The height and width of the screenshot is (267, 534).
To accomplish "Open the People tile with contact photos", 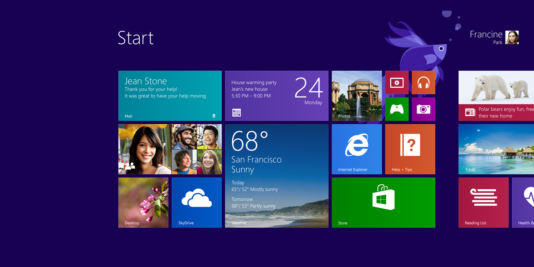I will tap(170, 149).
